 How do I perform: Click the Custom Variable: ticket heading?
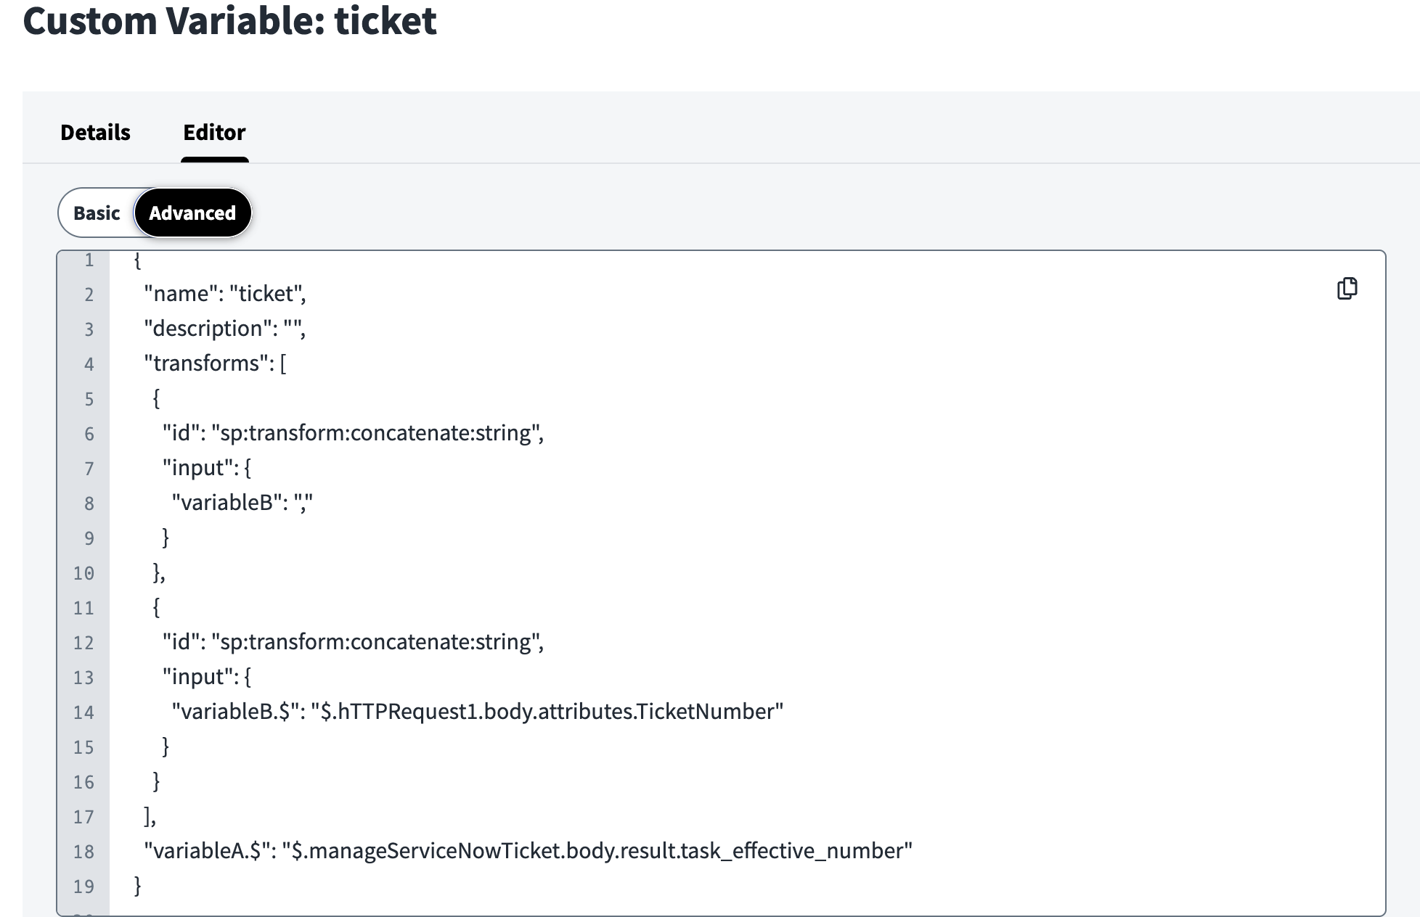tap(229, 20)
